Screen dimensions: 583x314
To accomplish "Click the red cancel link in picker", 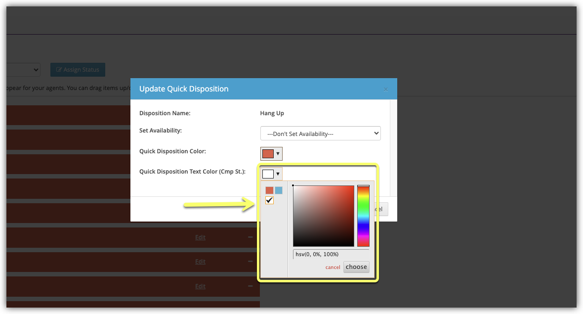I will (x=333, y=268).
